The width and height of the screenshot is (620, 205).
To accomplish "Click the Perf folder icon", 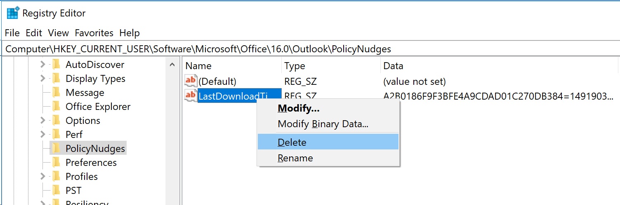I will [x=56, y=135].
